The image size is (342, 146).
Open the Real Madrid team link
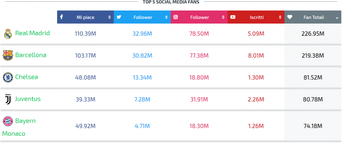point(32,33)
